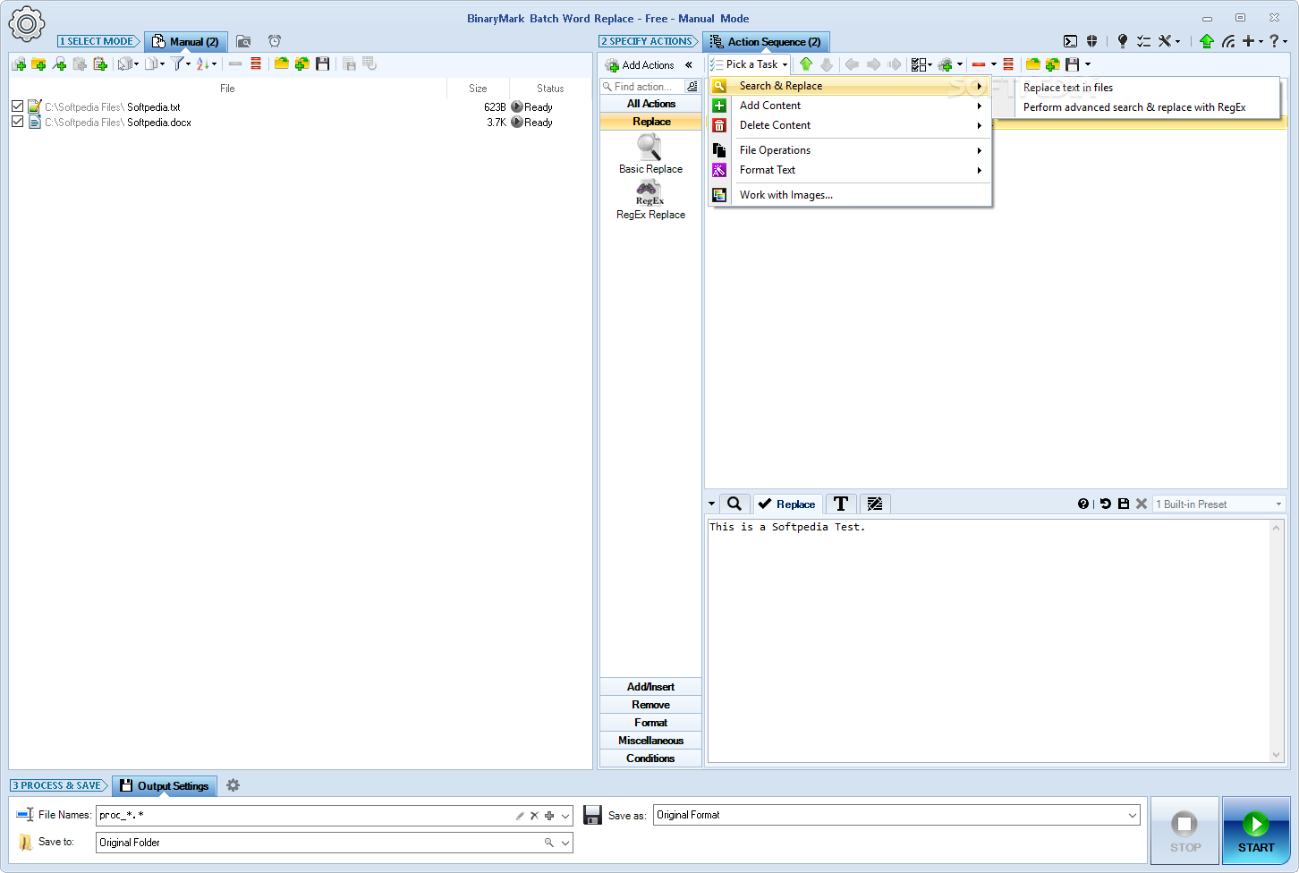Click the open file list folder icon

pyautogui.click(x=282, y=64)
